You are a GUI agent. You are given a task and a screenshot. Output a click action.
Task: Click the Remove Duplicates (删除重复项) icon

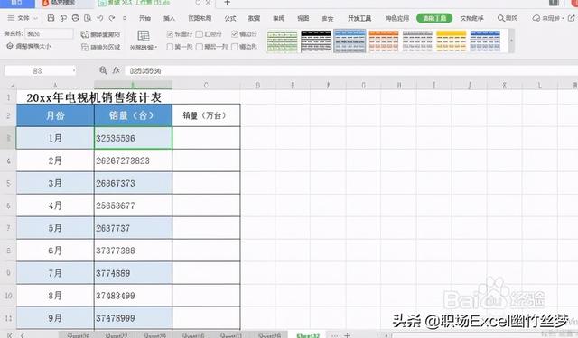coord(85,34)
